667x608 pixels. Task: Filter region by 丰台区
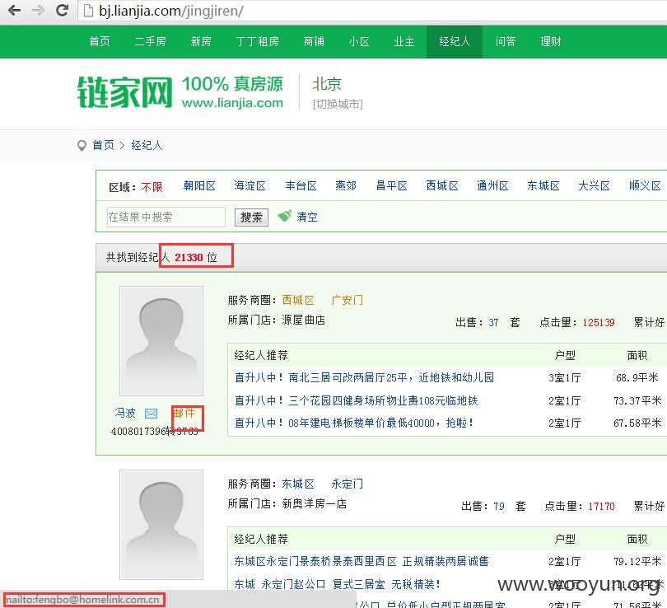tap(301, 186)
